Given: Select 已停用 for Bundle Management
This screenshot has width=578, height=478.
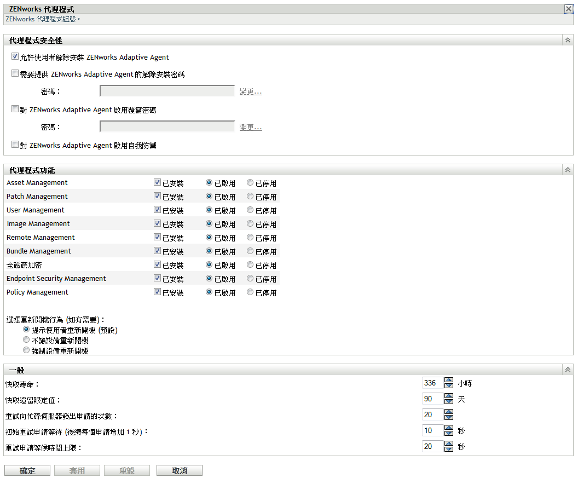Looking at the screenshot, I should (x=250, y=250).
